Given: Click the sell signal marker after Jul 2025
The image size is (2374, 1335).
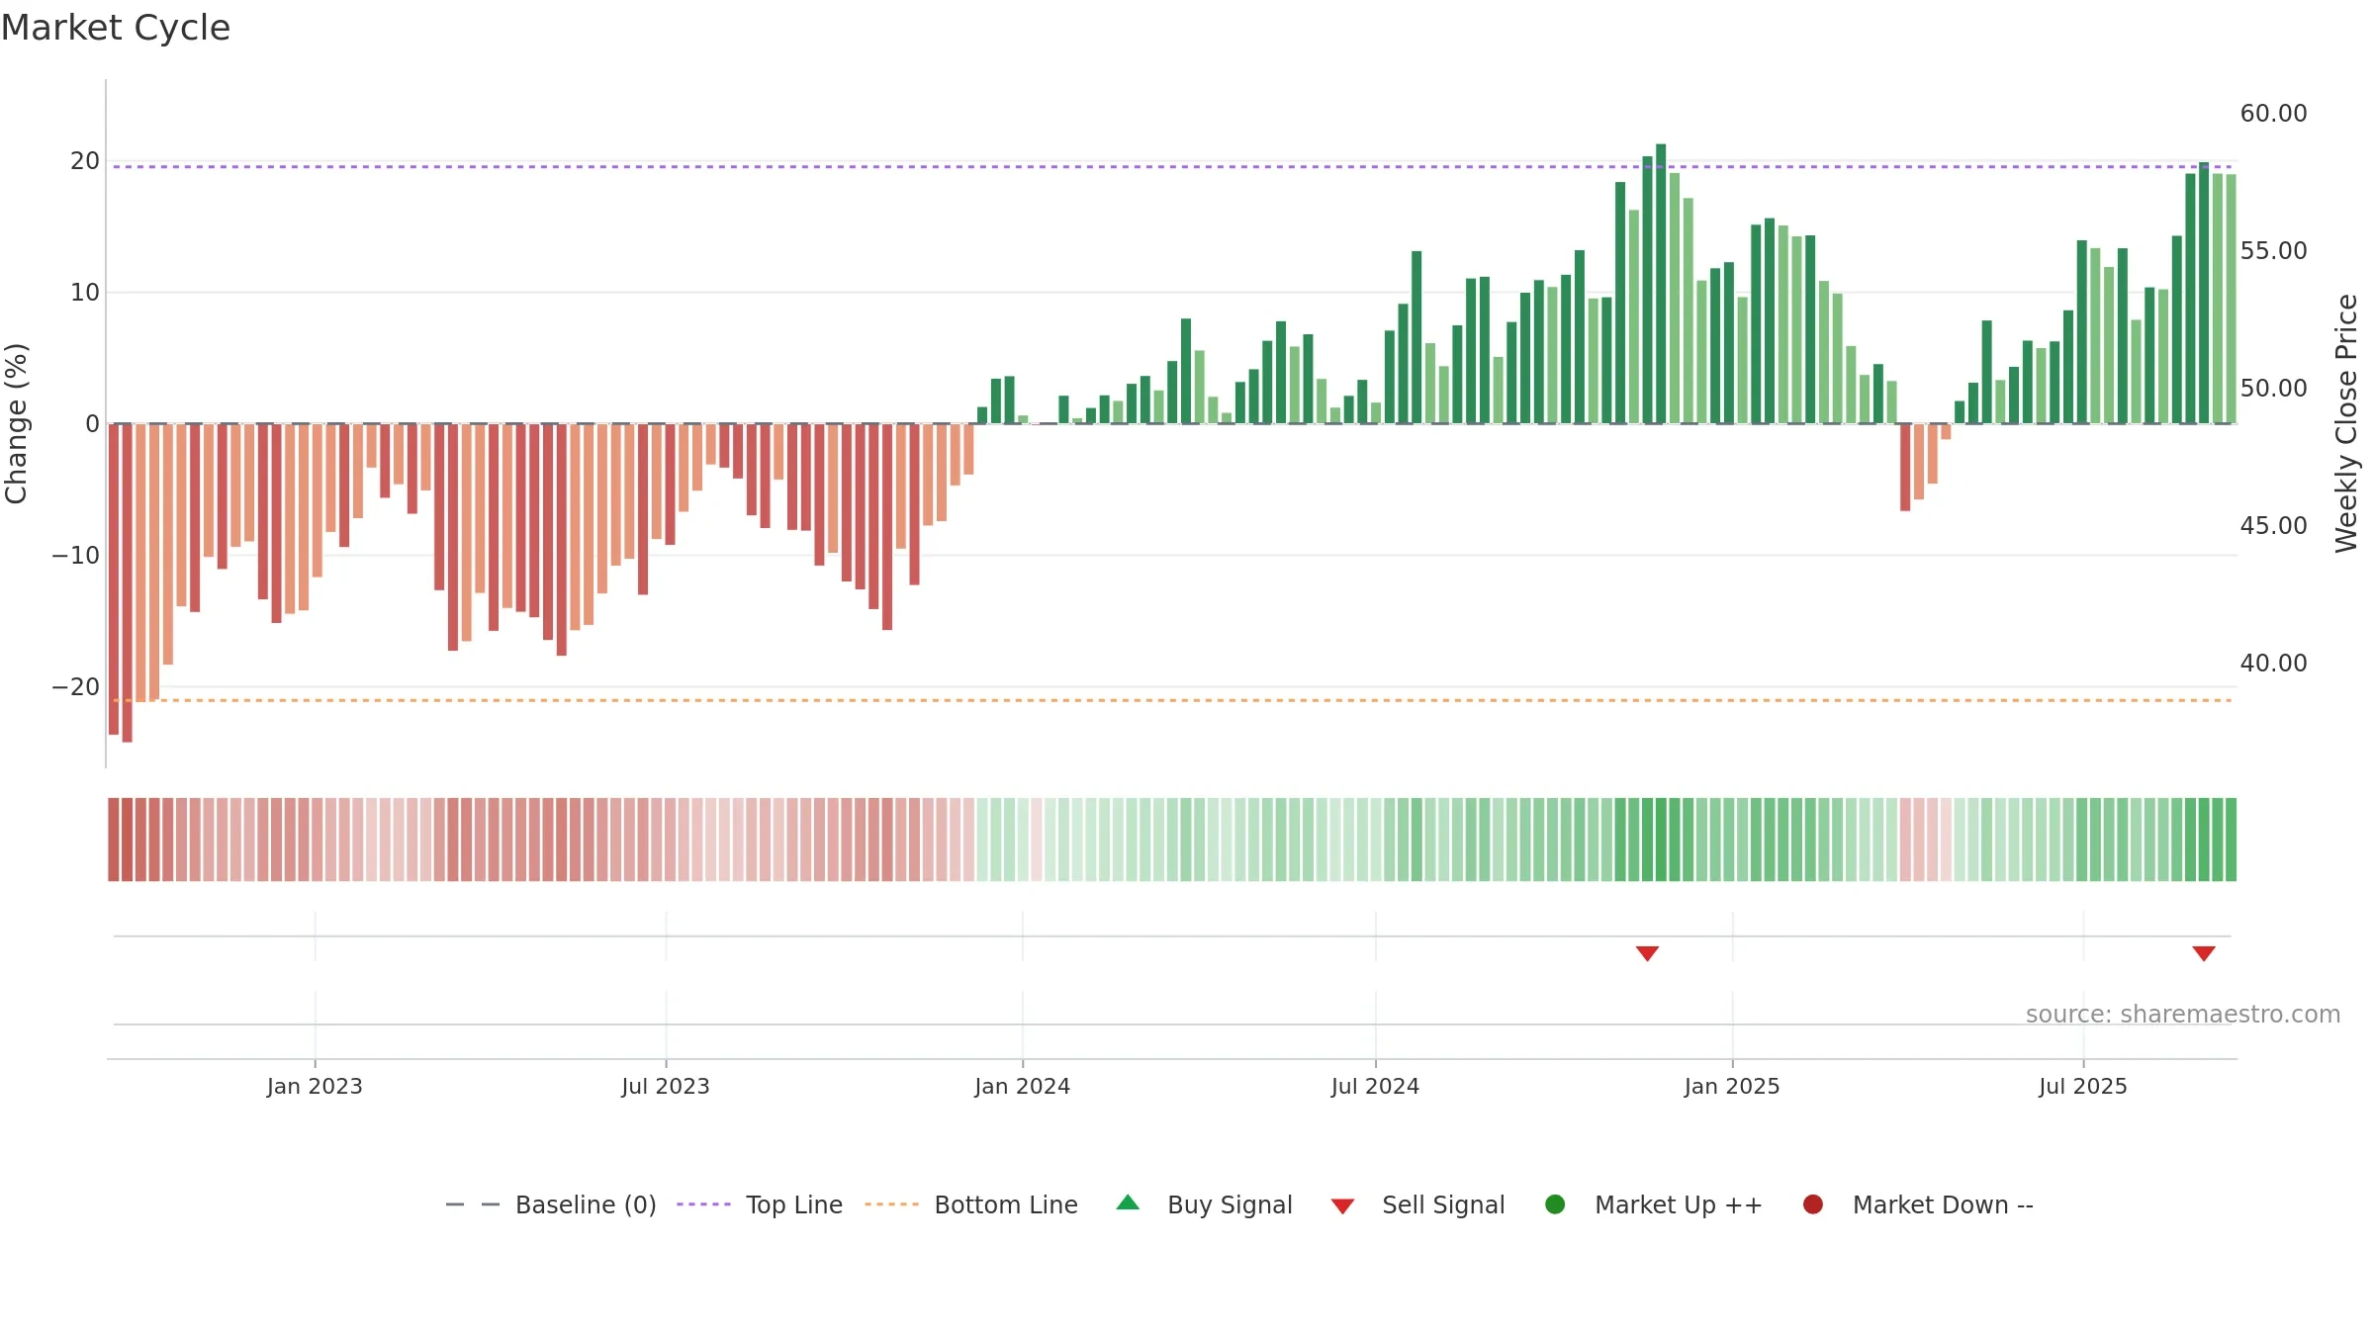Looking at the screenshot, I should point(2204,953).
